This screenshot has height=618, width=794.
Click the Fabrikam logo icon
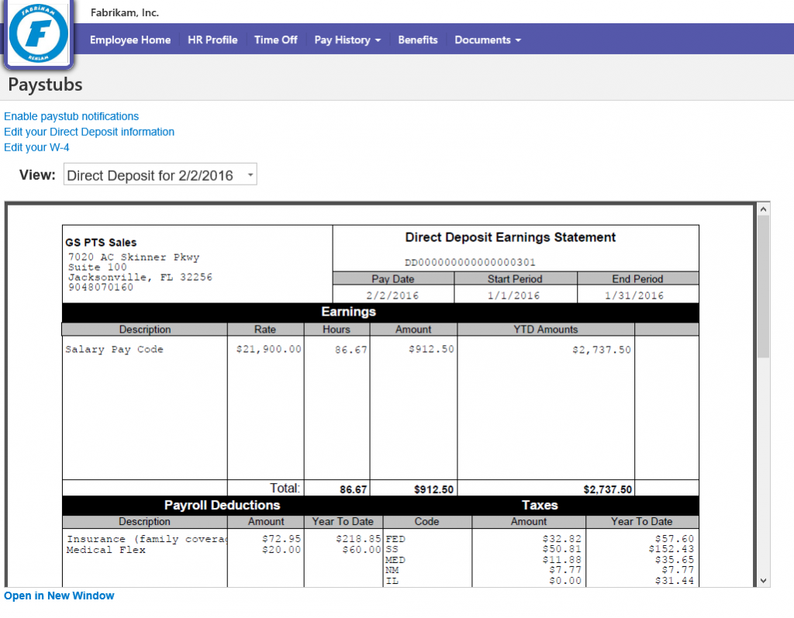39,33
